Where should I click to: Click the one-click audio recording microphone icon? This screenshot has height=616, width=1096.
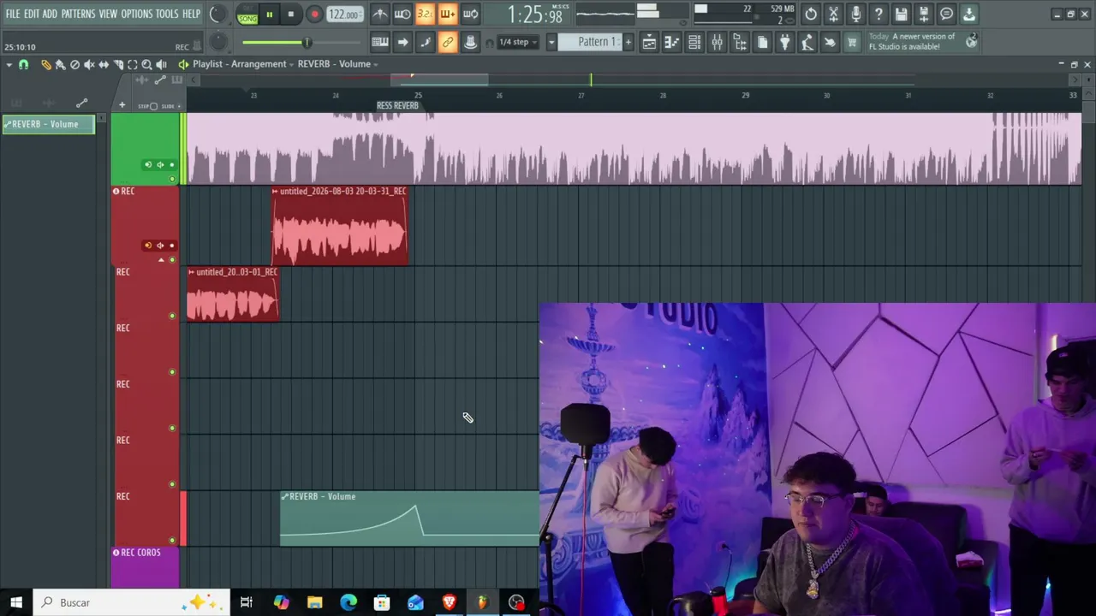855,14
